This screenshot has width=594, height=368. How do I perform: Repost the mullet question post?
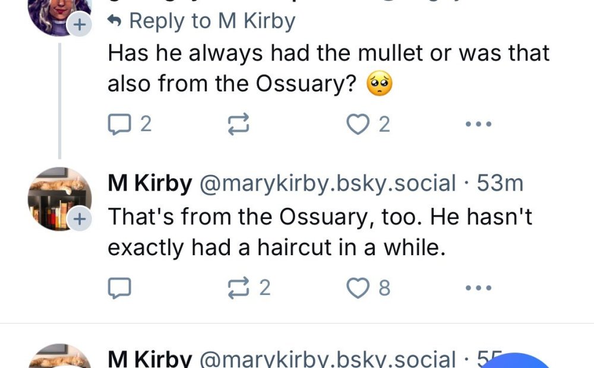pyautogui.click(x=238, y=124)
